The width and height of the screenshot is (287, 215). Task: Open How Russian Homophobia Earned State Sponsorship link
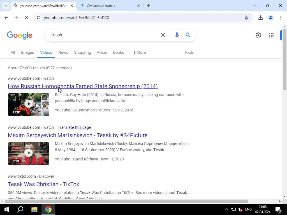coord(83,86)
